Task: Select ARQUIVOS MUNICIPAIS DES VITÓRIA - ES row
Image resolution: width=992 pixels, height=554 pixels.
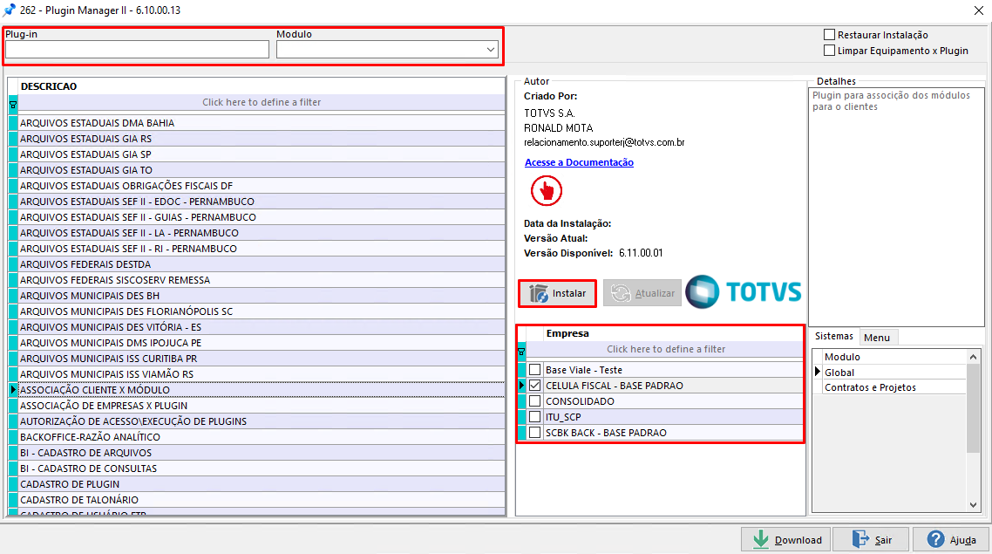Action: [262, 326]
